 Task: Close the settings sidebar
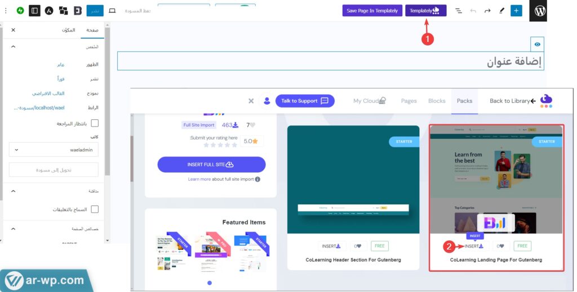tap(14, 30)
